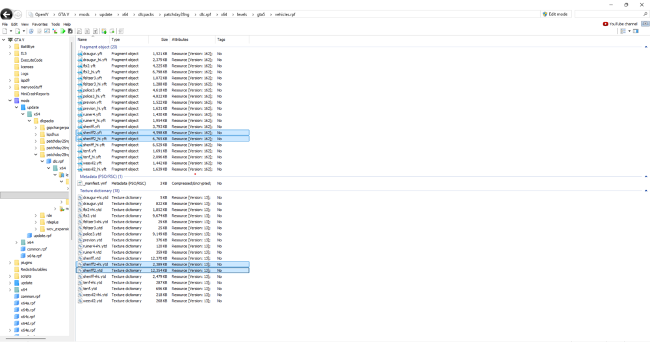This screenshot has width=650, height=342.
Task: Click the import with green arrow icon
Action: tap(104, 31)
